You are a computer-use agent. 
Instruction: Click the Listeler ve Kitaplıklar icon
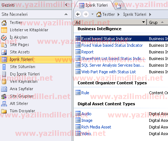tap(4, 30)
